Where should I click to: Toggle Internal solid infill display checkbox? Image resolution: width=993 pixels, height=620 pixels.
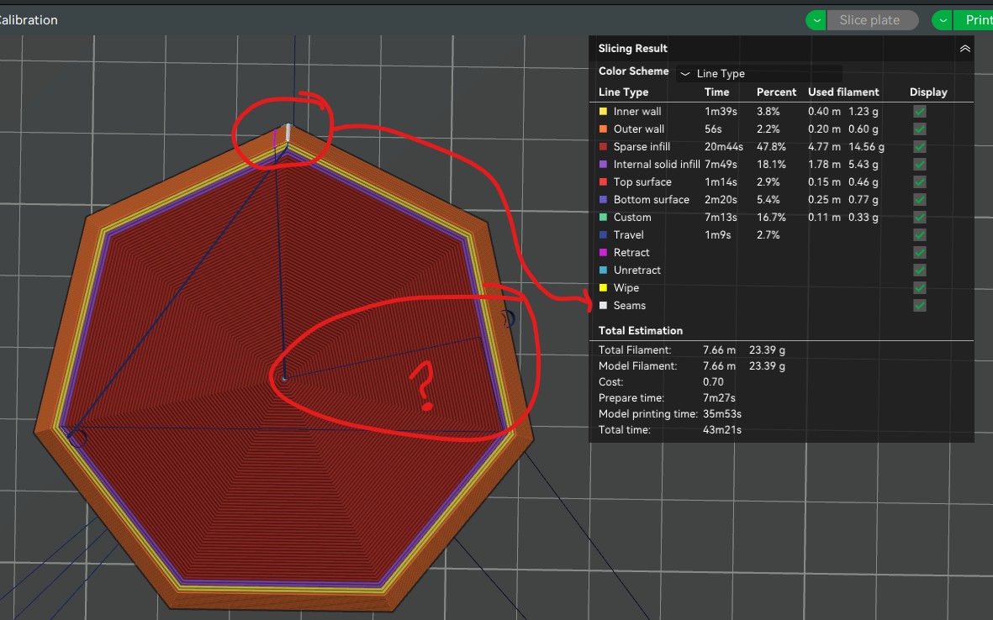(x=920, y=165)
